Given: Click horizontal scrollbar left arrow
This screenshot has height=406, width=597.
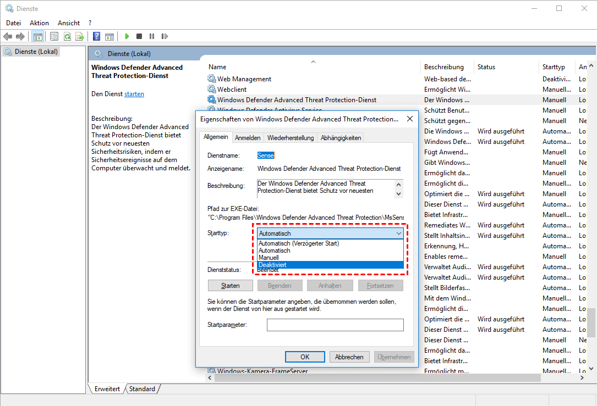Looking at the screenshot, I should pos(210,378).
